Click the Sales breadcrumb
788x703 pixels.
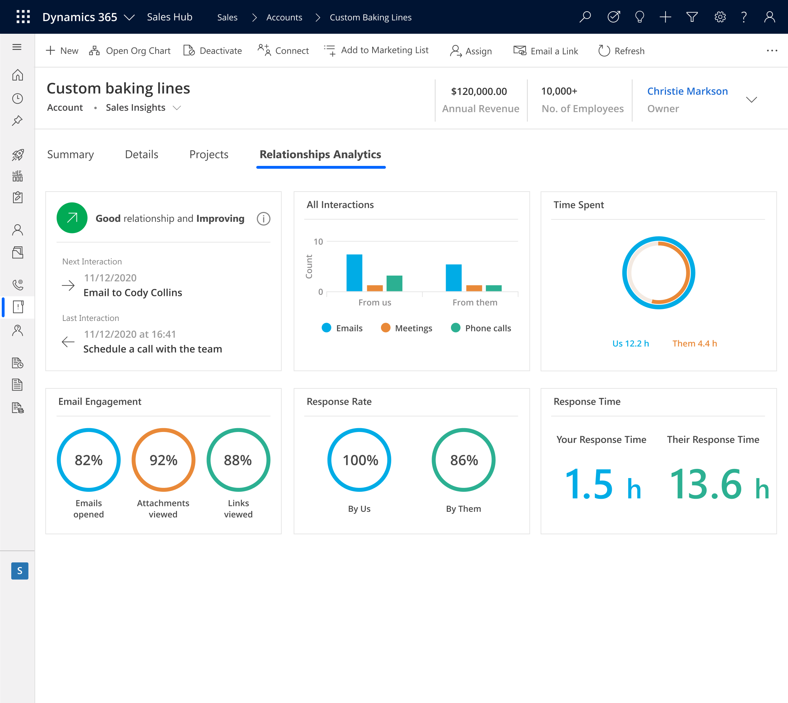pyautogui.click(x=227, y=17)
